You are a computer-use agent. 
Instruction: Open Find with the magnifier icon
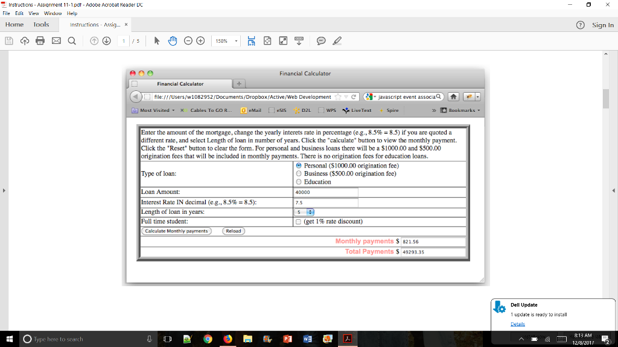[x=72, y=40]
